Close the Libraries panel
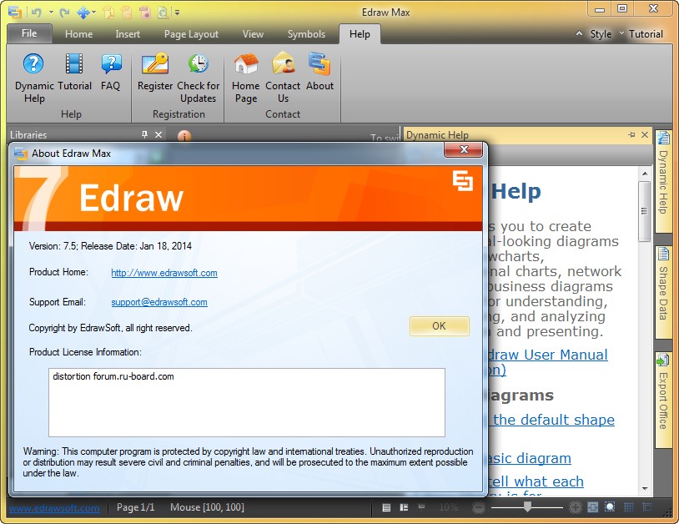This screenshot has width=679, height=524. point(158,134)
